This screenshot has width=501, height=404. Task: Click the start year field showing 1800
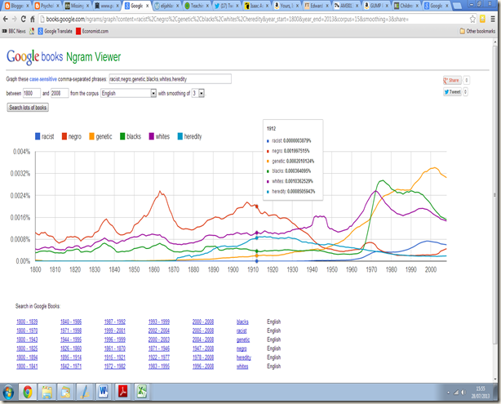pyautogui.click(x=31, y=93)
